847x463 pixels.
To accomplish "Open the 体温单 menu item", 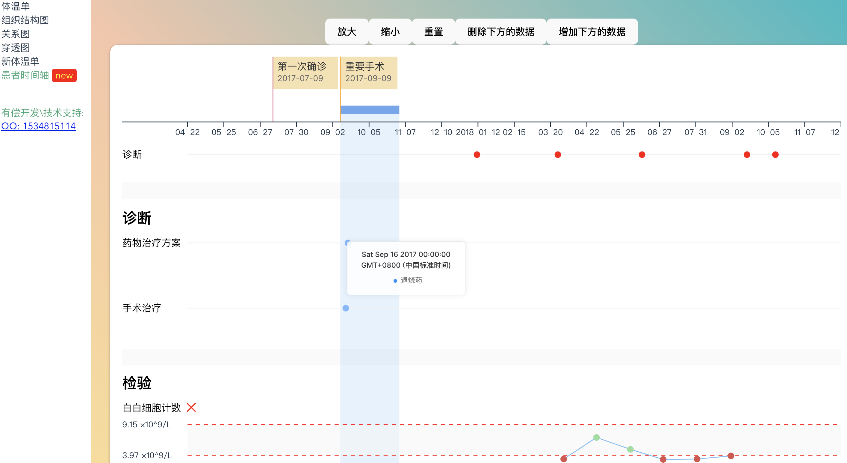I will pos(16,6).
